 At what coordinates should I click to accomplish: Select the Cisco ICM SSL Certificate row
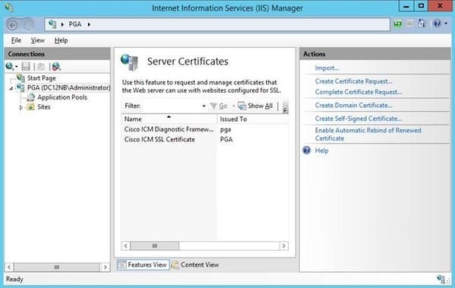click(x=205, y=139)
